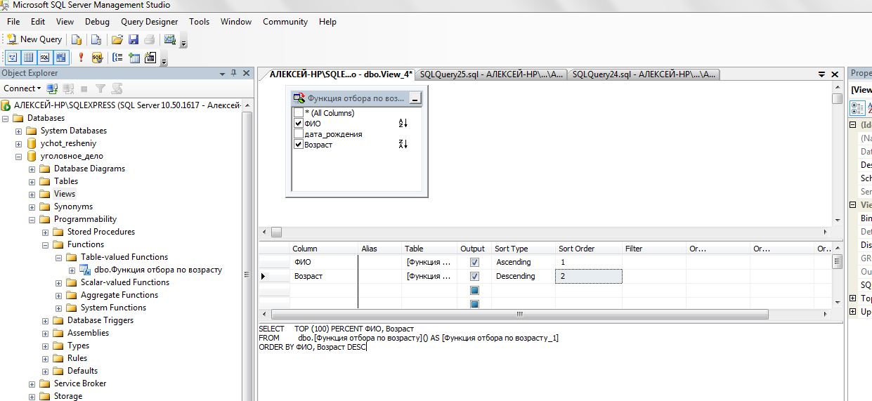Collapse the Programmability node

pos(32,219)
